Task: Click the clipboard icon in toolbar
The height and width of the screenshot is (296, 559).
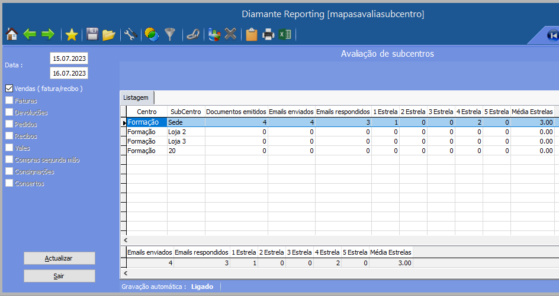Action: 252,35
